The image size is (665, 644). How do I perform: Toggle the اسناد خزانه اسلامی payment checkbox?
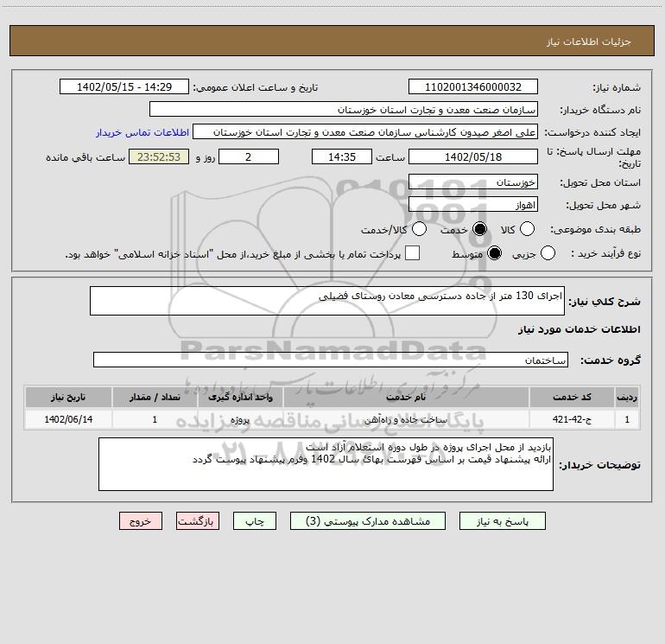412,253
